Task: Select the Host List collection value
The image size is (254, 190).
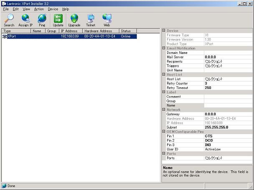Action: (228, 79)
